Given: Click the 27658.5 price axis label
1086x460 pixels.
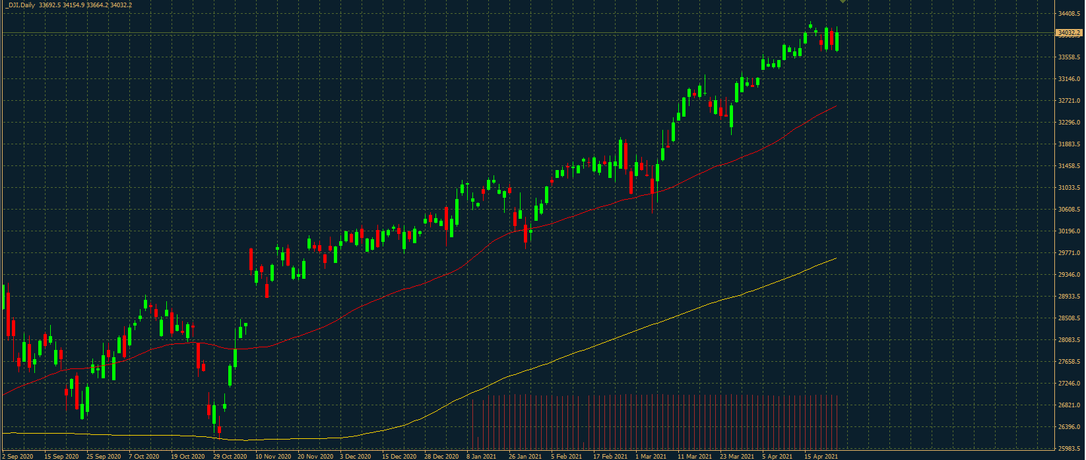Looking at the screenshot, I should (1070, 362).
